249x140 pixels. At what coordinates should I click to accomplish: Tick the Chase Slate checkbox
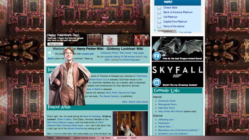click(159, 8)
